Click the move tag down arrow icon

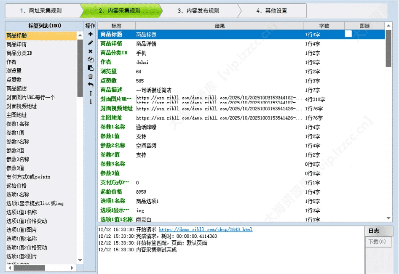tap(91, 102)
